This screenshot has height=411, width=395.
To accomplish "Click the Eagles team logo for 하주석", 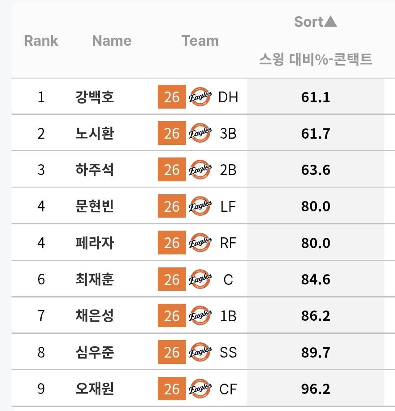I will (x=200, y=170).
